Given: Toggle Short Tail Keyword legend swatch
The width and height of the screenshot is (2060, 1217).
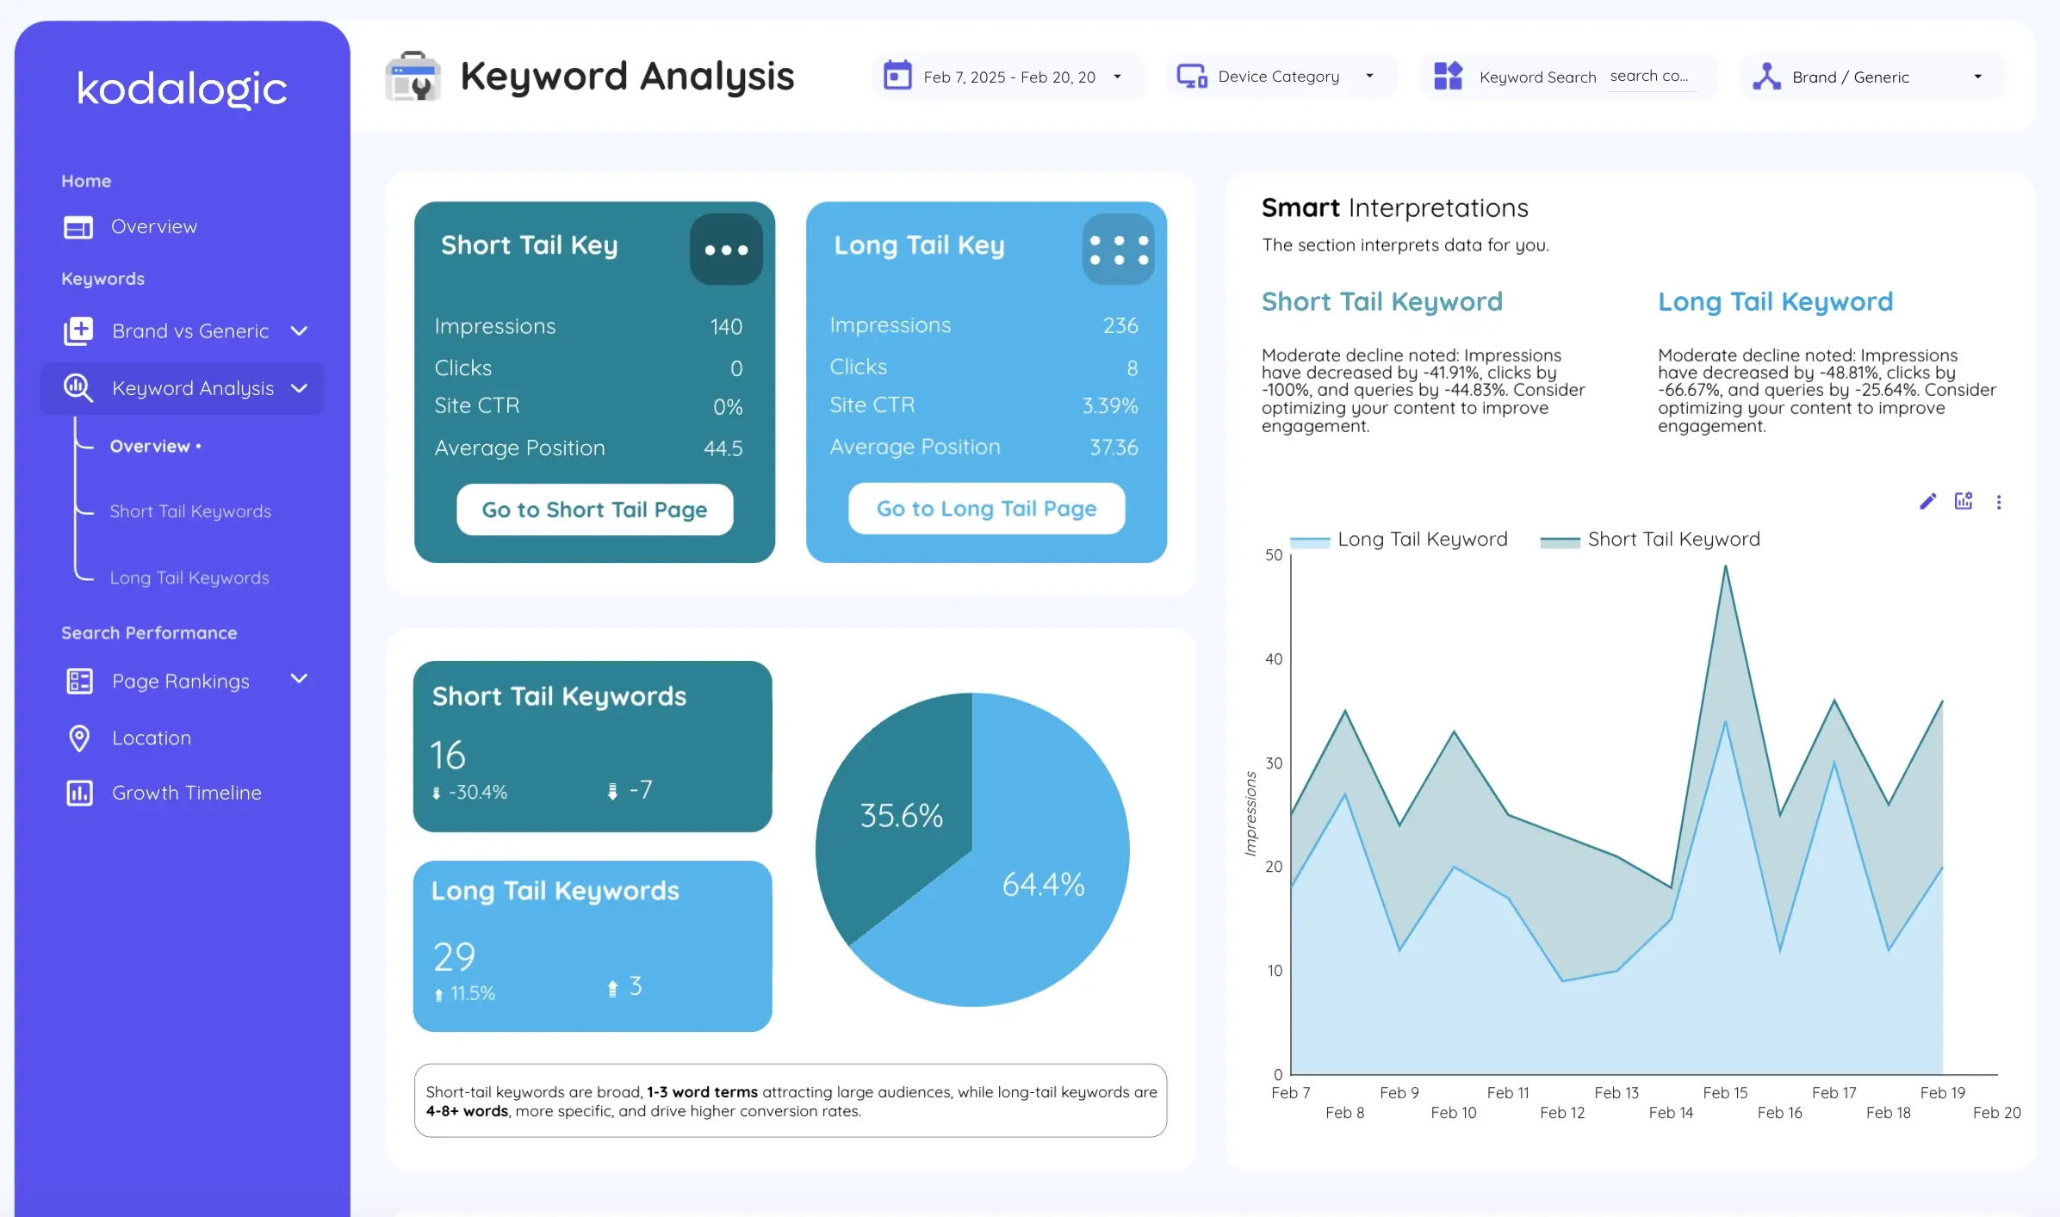Looking at the screenshot, I should (1560, 541).
